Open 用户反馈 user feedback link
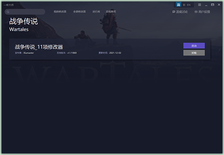This screenshot has height=155, width=224. tap(202, 12)
